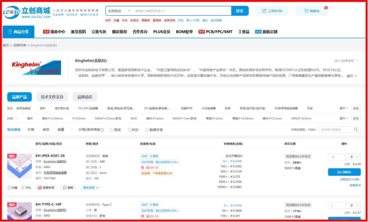Open 进入品牌官网 brand website link
Screen dimensions: 368x222
(346, 61)
